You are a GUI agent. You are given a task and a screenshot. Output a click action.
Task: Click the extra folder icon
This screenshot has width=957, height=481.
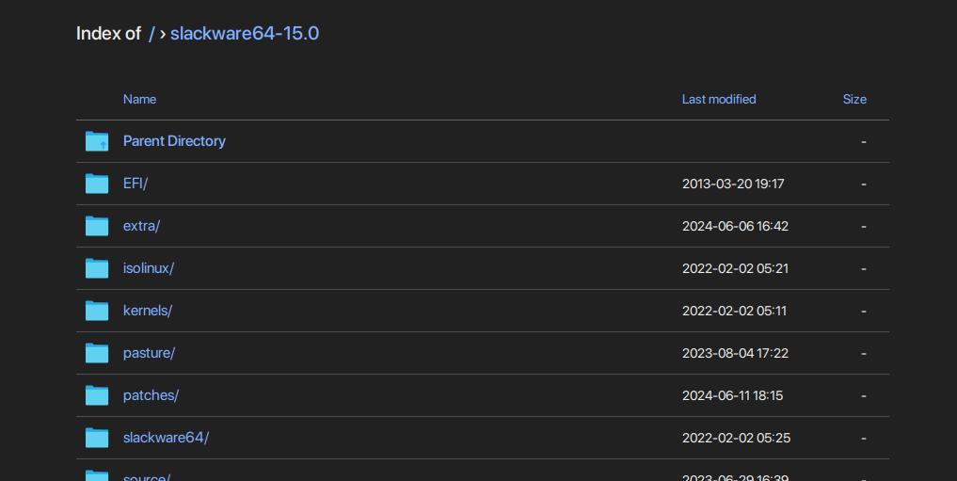coord(96,225)
